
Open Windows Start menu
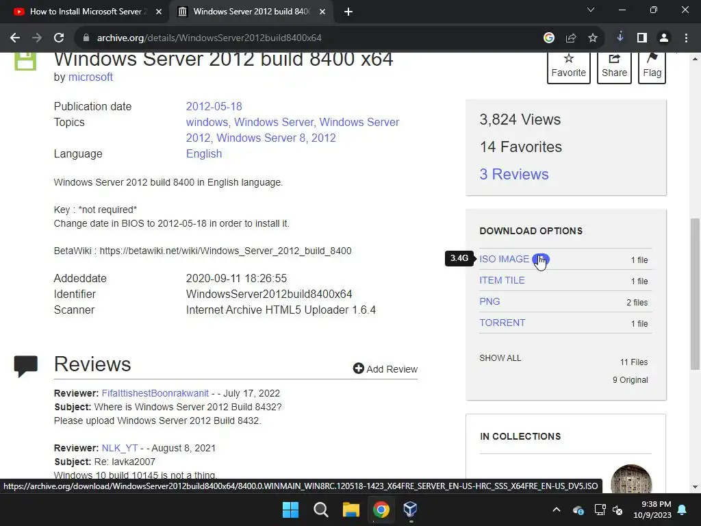point(290,510)
